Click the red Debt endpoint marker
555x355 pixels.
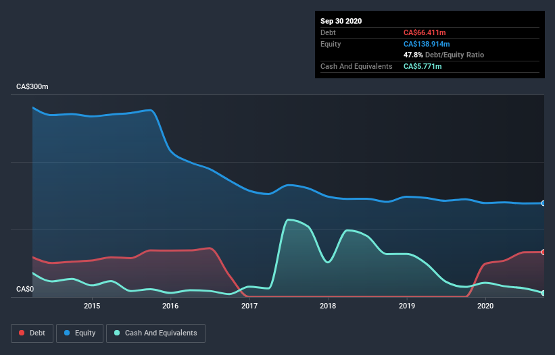[x=544, y=252]
